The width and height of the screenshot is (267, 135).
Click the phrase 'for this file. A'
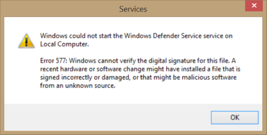click(x=216, y=61)
